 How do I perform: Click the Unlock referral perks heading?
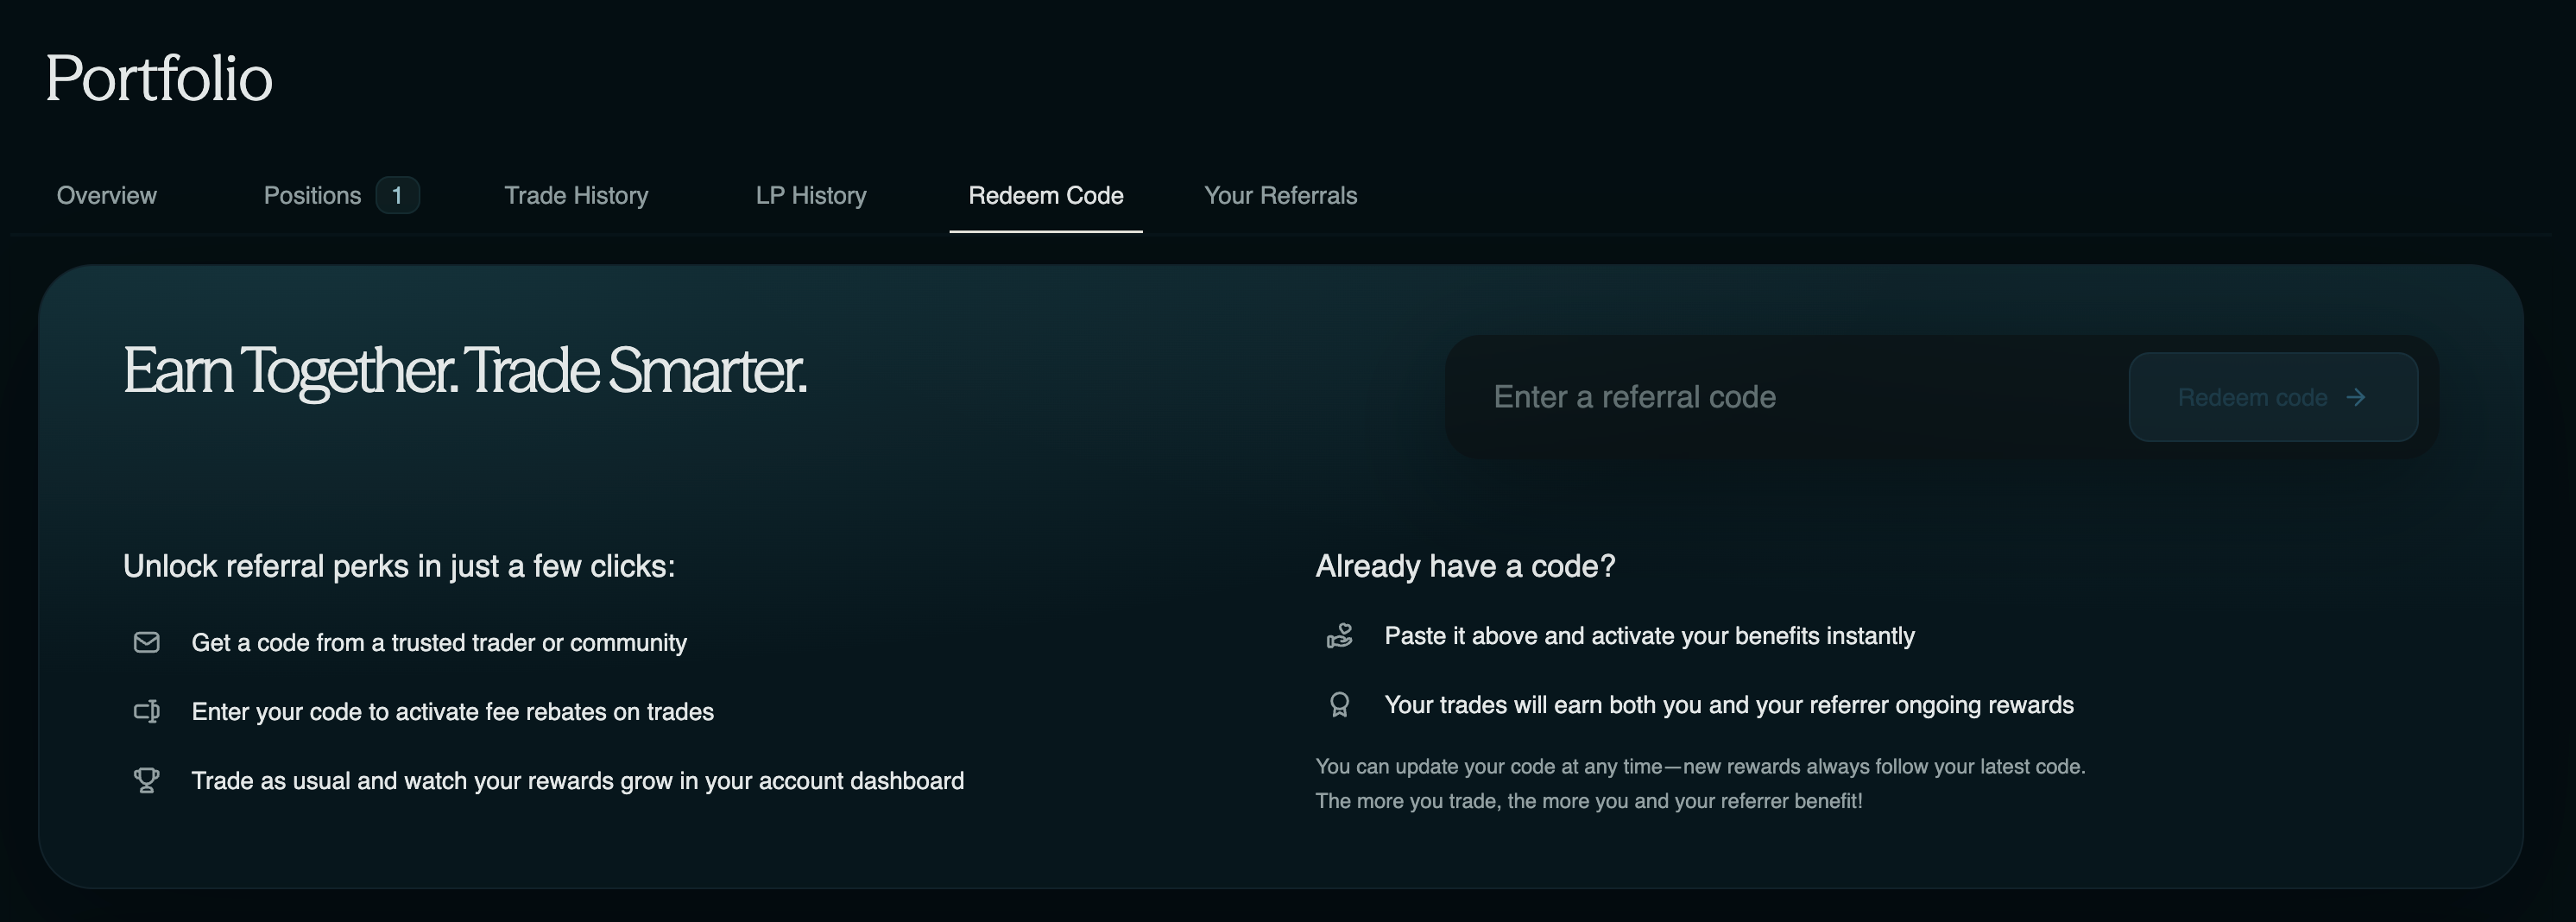click(x=399, y=566)
